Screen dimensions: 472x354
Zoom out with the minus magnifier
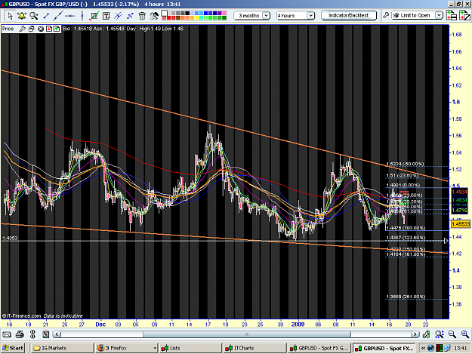452,334
